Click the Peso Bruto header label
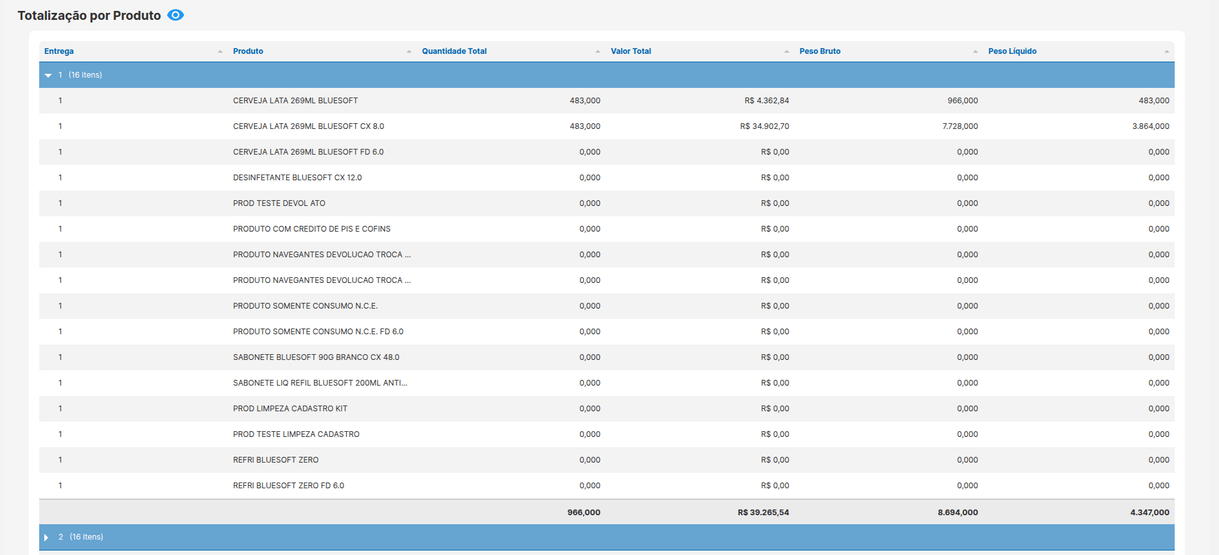This screenshot has height=555, width=1219. tap(820, 51)
